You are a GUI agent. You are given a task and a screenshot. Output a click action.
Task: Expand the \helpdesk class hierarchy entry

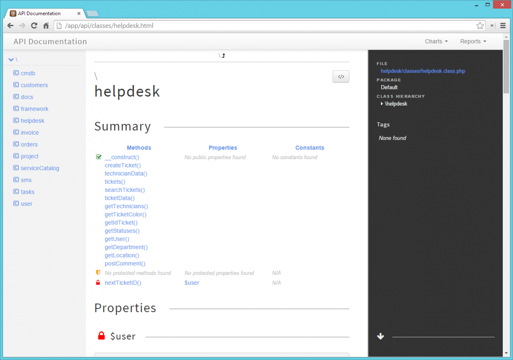[383, 103]
